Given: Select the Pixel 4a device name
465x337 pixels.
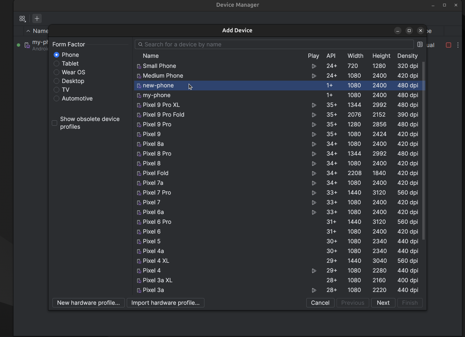Looking at the screenshot, I should [x=153, y=251].
